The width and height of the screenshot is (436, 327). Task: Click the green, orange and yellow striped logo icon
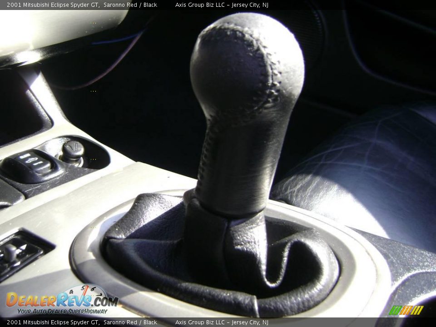pos(406,310)
